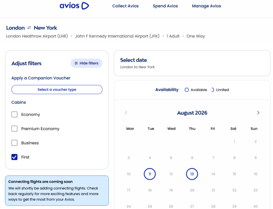Viewport: 273px width, 209px height.
Task: Open Manage Avios menu
Action: 206,6
